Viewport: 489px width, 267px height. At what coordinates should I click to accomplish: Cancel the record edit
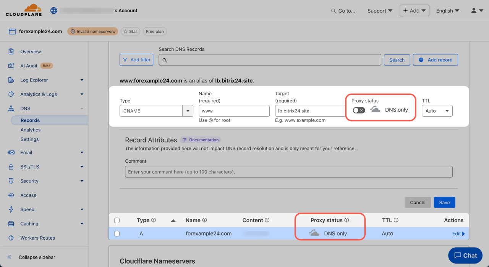point(418,202)
